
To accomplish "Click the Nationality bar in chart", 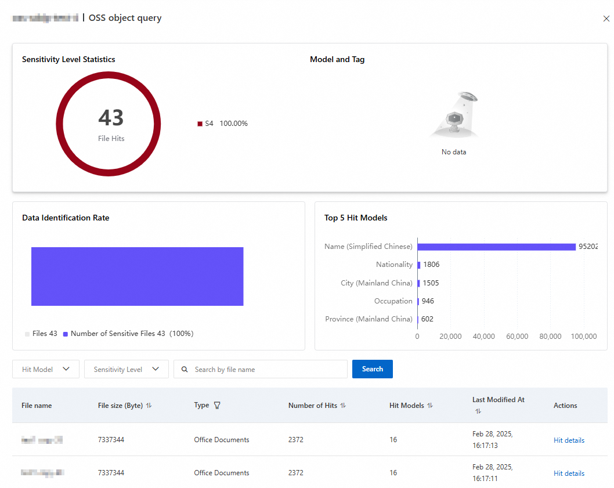I will pos(418,265).
